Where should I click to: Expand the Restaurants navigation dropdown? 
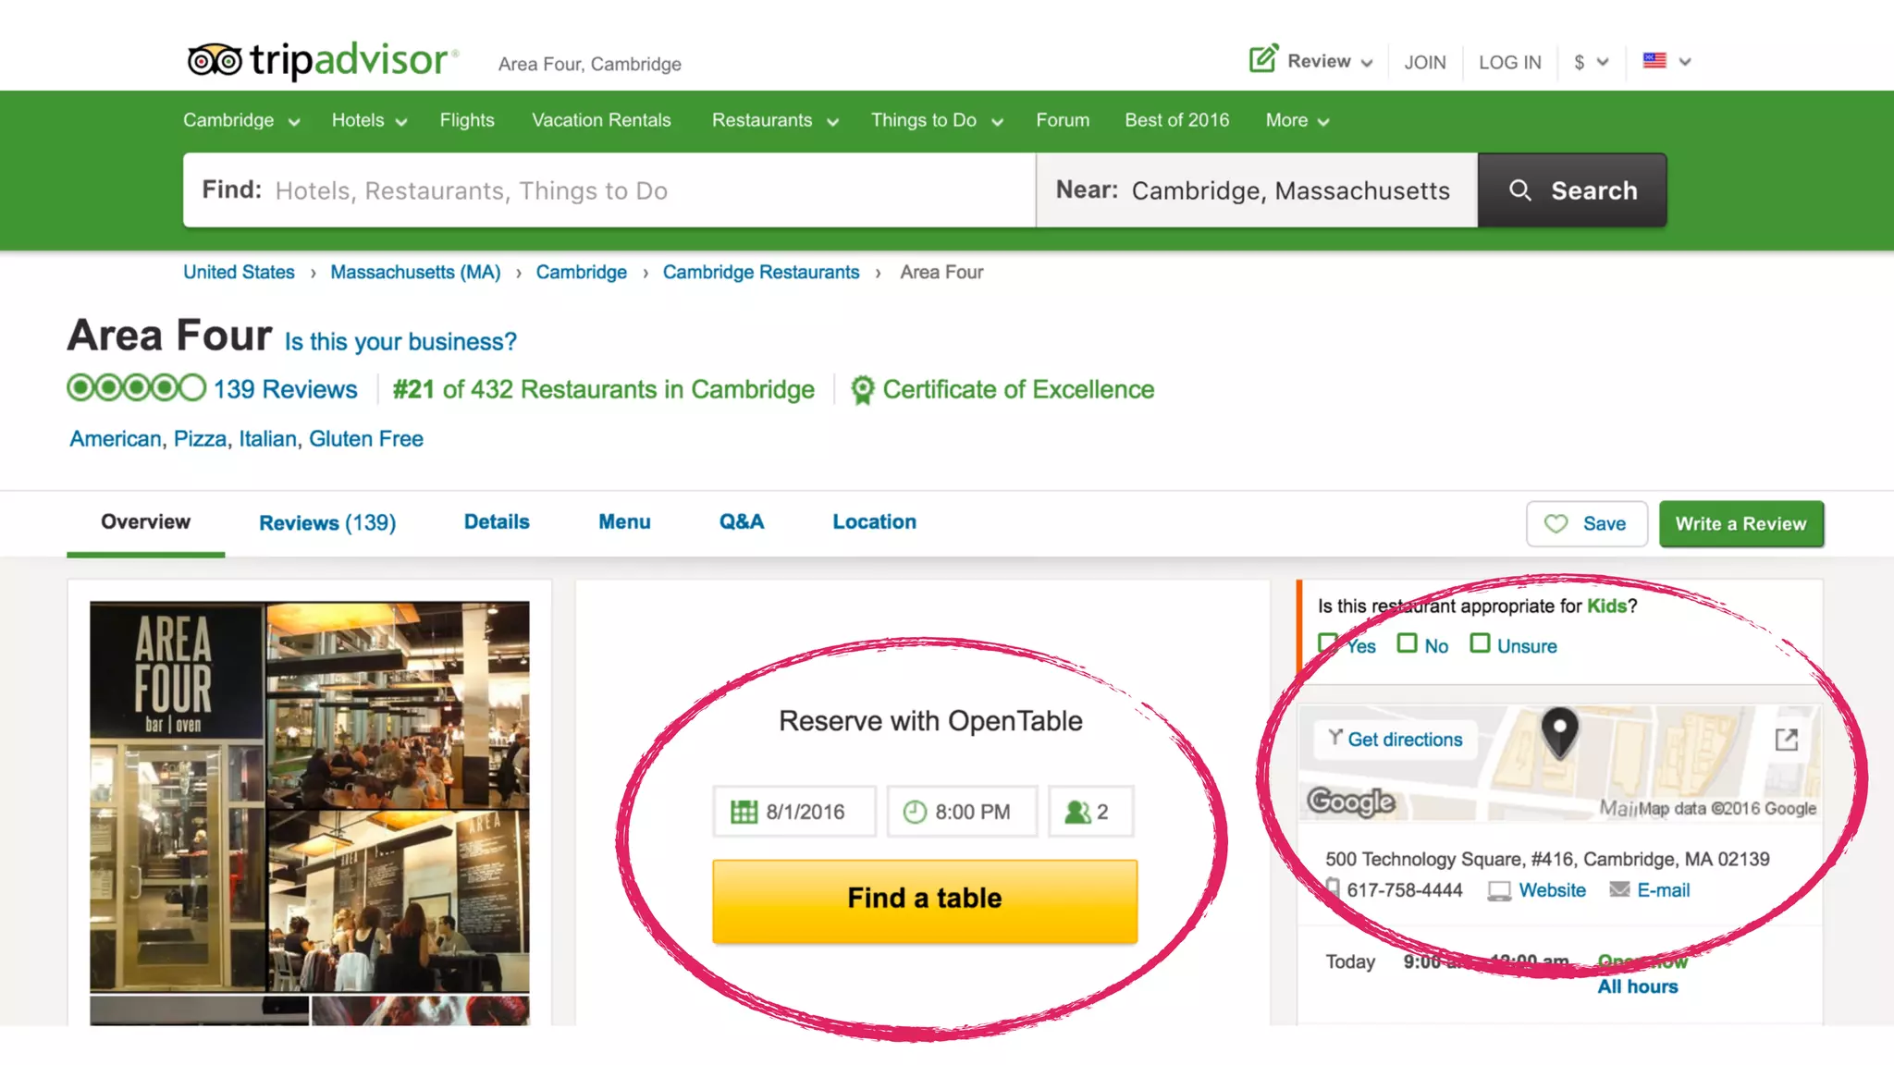tap(774, 121)
